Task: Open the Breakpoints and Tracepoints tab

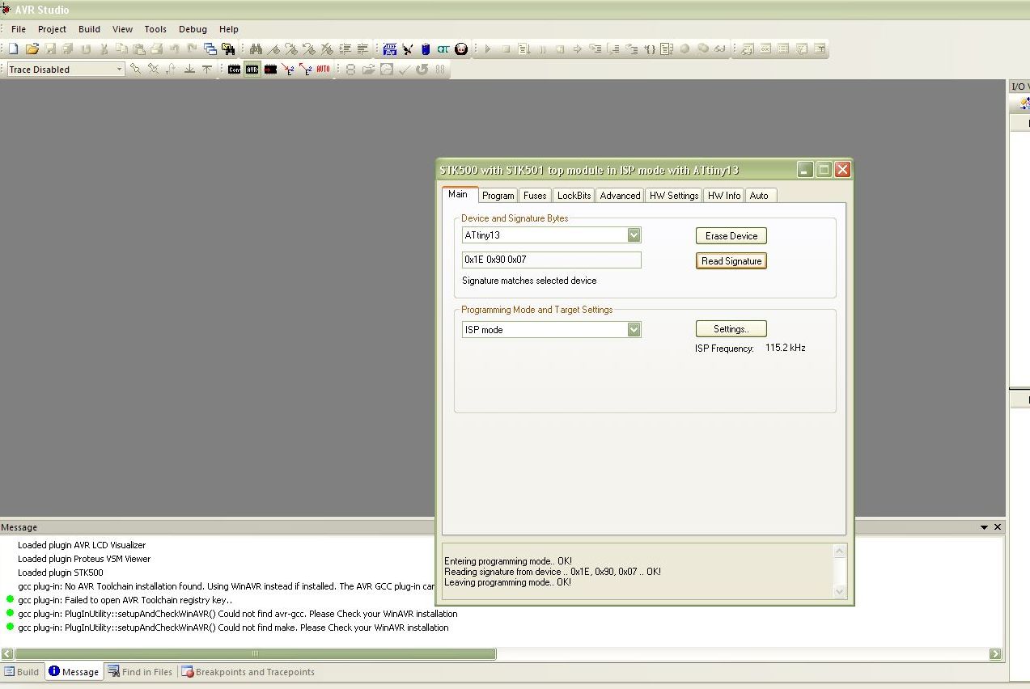Action: 248,672
